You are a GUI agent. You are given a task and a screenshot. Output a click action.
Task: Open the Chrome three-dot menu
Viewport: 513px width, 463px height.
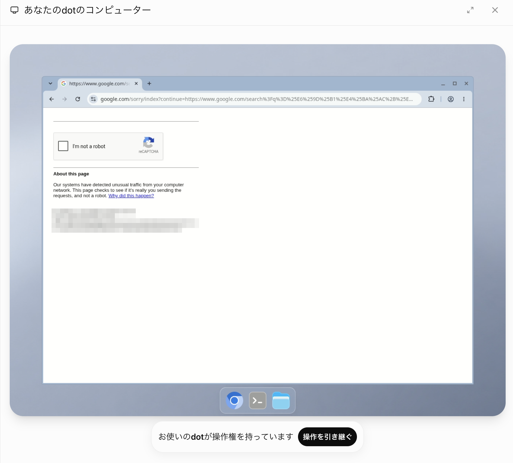464,99
